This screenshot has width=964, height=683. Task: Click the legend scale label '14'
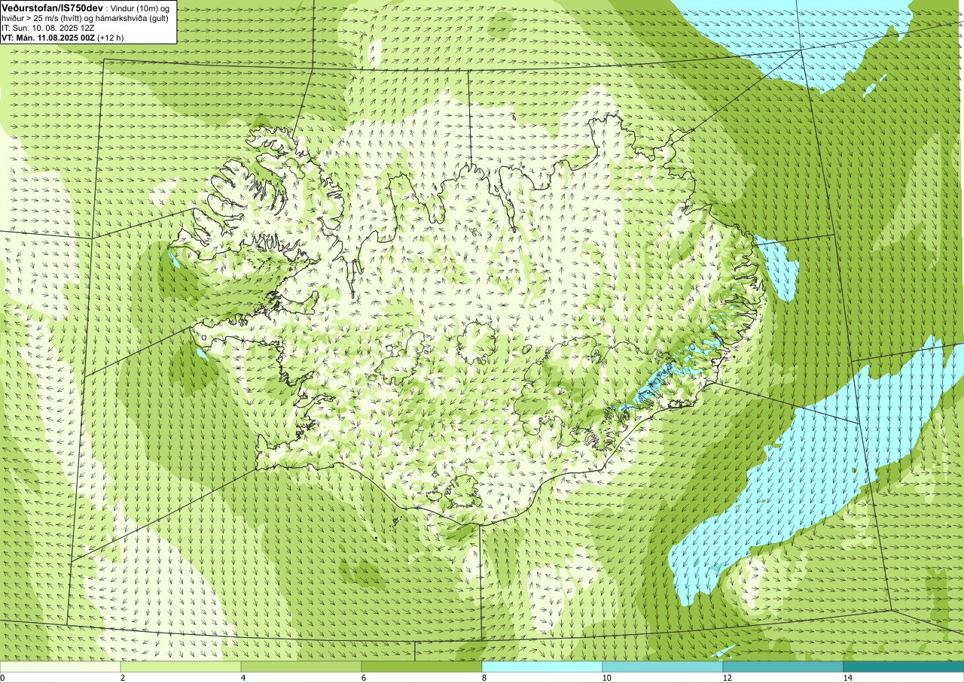point(848,678)
